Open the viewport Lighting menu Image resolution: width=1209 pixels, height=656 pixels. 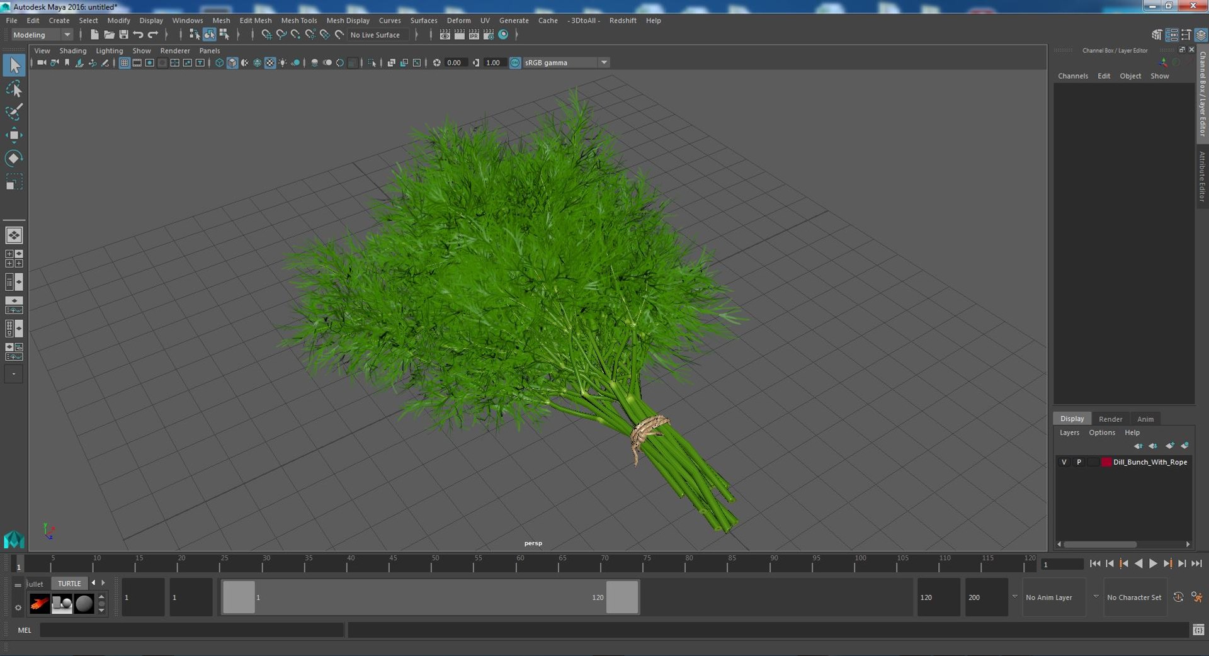click(110, 50)
